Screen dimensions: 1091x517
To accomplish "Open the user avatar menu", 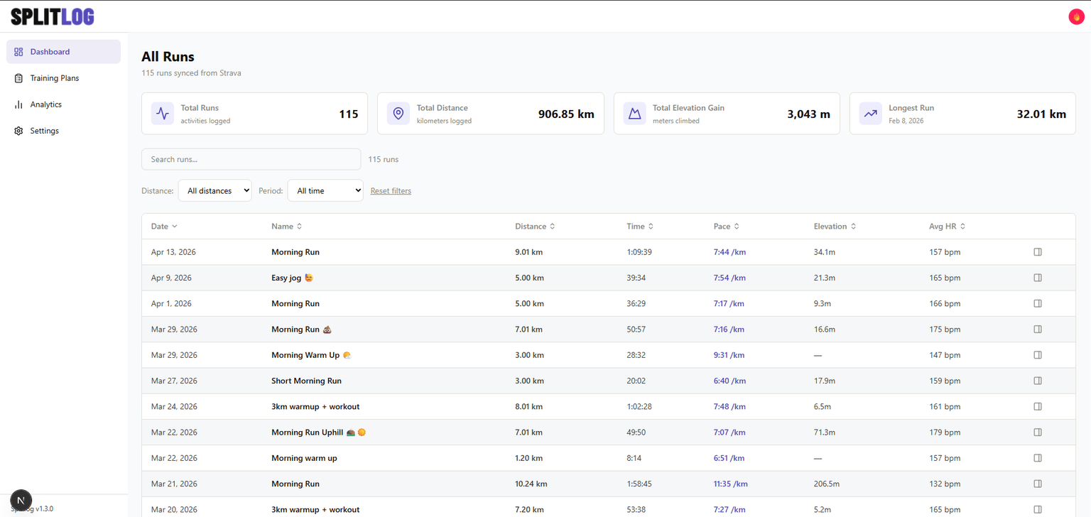I will click(1076, 17).
